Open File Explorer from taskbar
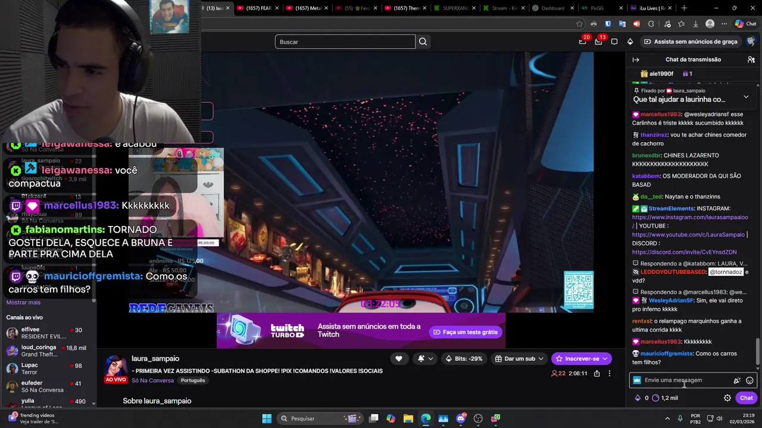The height and width of the screenshot is (428, 762). click(408, 418)
